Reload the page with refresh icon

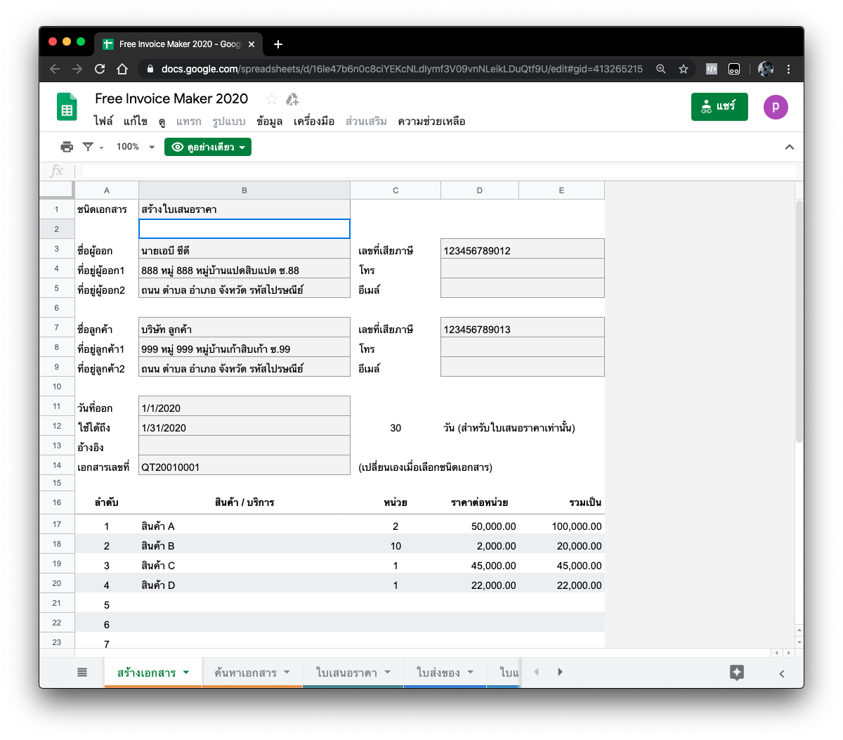click(x=100, y=69)
